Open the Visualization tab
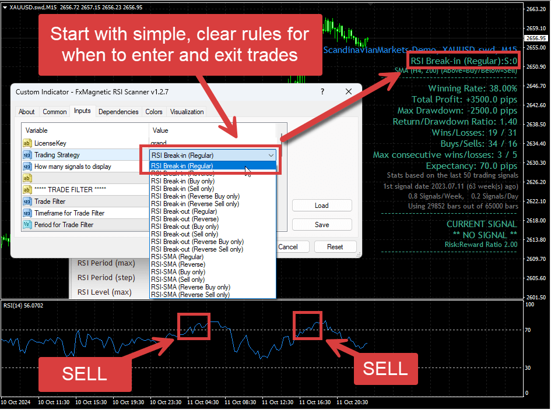This screenshot has height=410, width=551. (x=187, y=112)
